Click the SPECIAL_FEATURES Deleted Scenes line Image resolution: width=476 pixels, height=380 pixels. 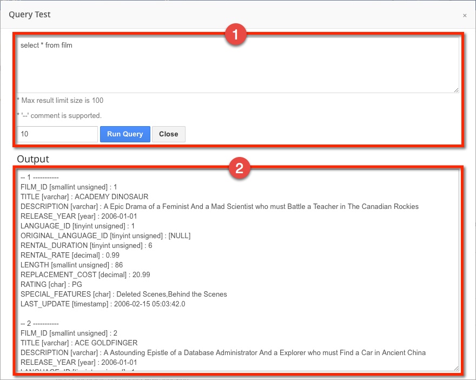coord(123,294)
